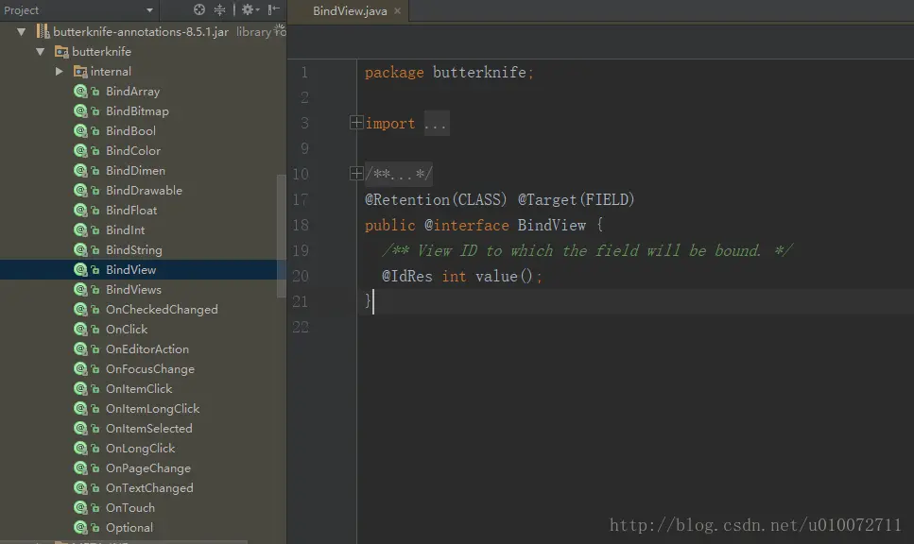Select the BindViews class name

(133, 289)
